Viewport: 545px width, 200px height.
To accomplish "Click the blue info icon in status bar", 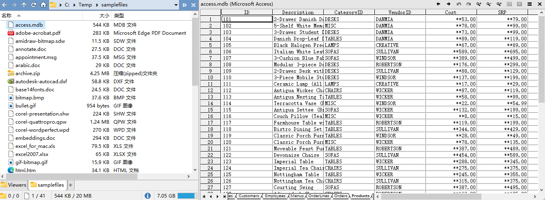I will [x=148, y=196].
